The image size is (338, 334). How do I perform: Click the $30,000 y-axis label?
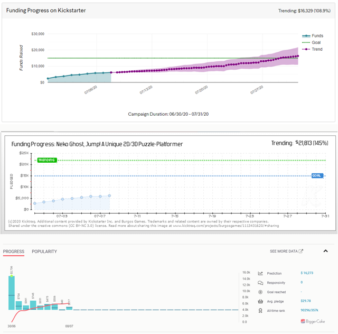tap(37, 34)
